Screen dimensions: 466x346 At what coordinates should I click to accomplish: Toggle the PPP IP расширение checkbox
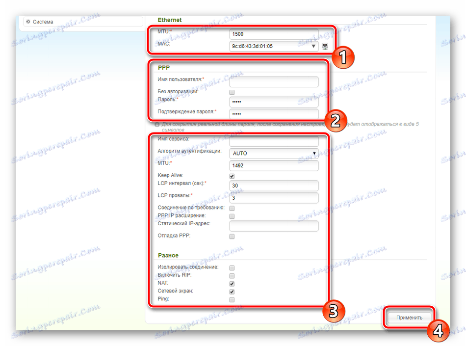232,216
